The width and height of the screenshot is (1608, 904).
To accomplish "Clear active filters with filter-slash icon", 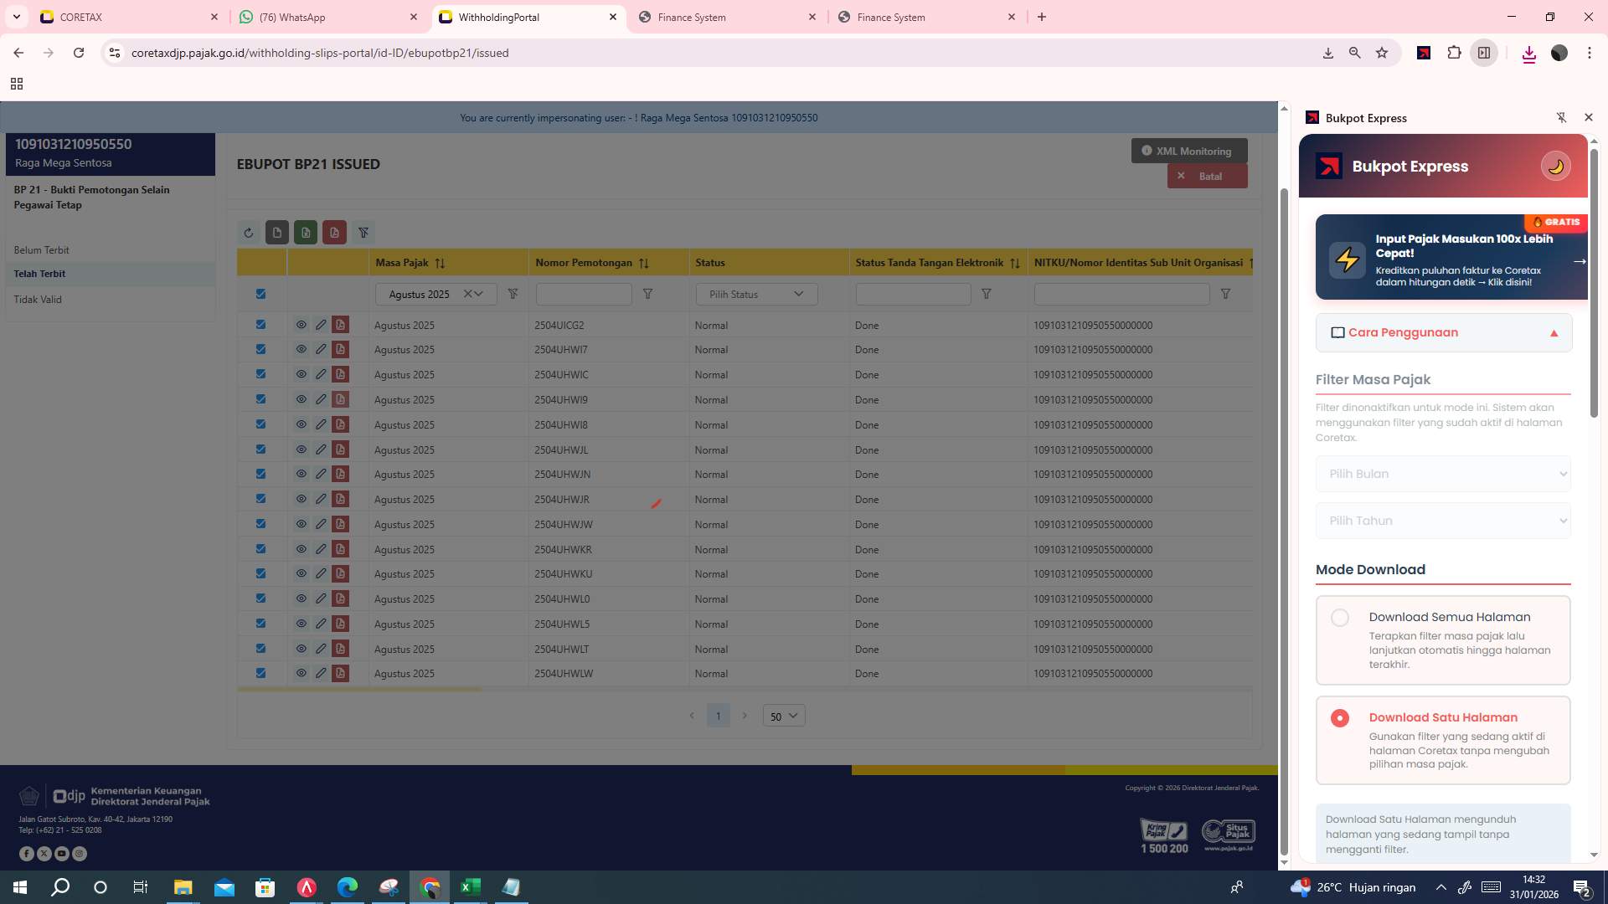I will click(x=363, y=233).
